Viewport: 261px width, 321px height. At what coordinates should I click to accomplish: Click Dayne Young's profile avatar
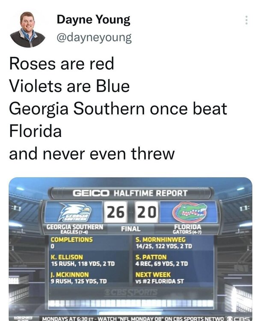[28, 30]
